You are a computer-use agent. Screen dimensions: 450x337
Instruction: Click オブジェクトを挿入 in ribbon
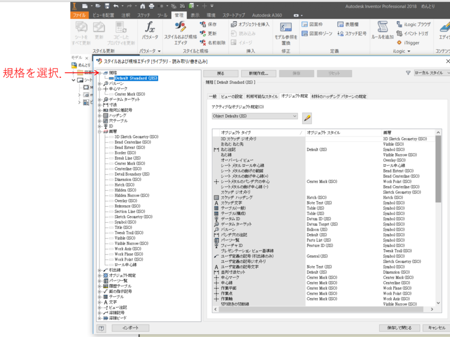coord(250,25)
